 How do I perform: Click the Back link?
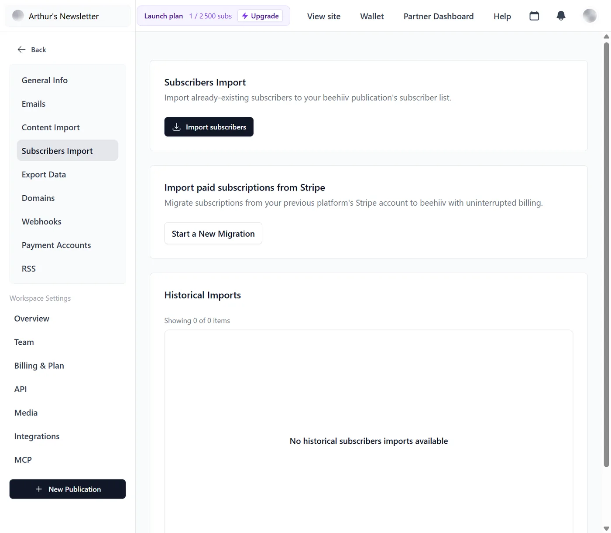click(31, 50)
